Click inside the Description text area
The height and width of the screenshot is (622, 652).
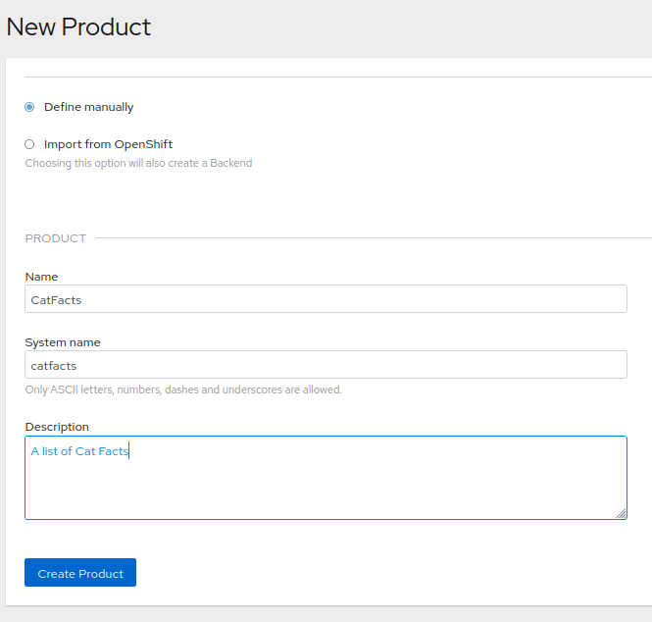click(326, 478)
